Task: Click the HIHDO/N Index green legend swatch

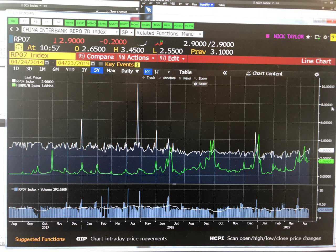Action: tap(14, 85)
